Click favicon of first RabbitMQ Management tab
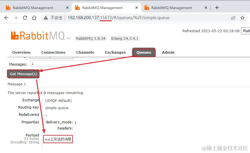Viewport: 250px width, 153px height. coord(8,8)
